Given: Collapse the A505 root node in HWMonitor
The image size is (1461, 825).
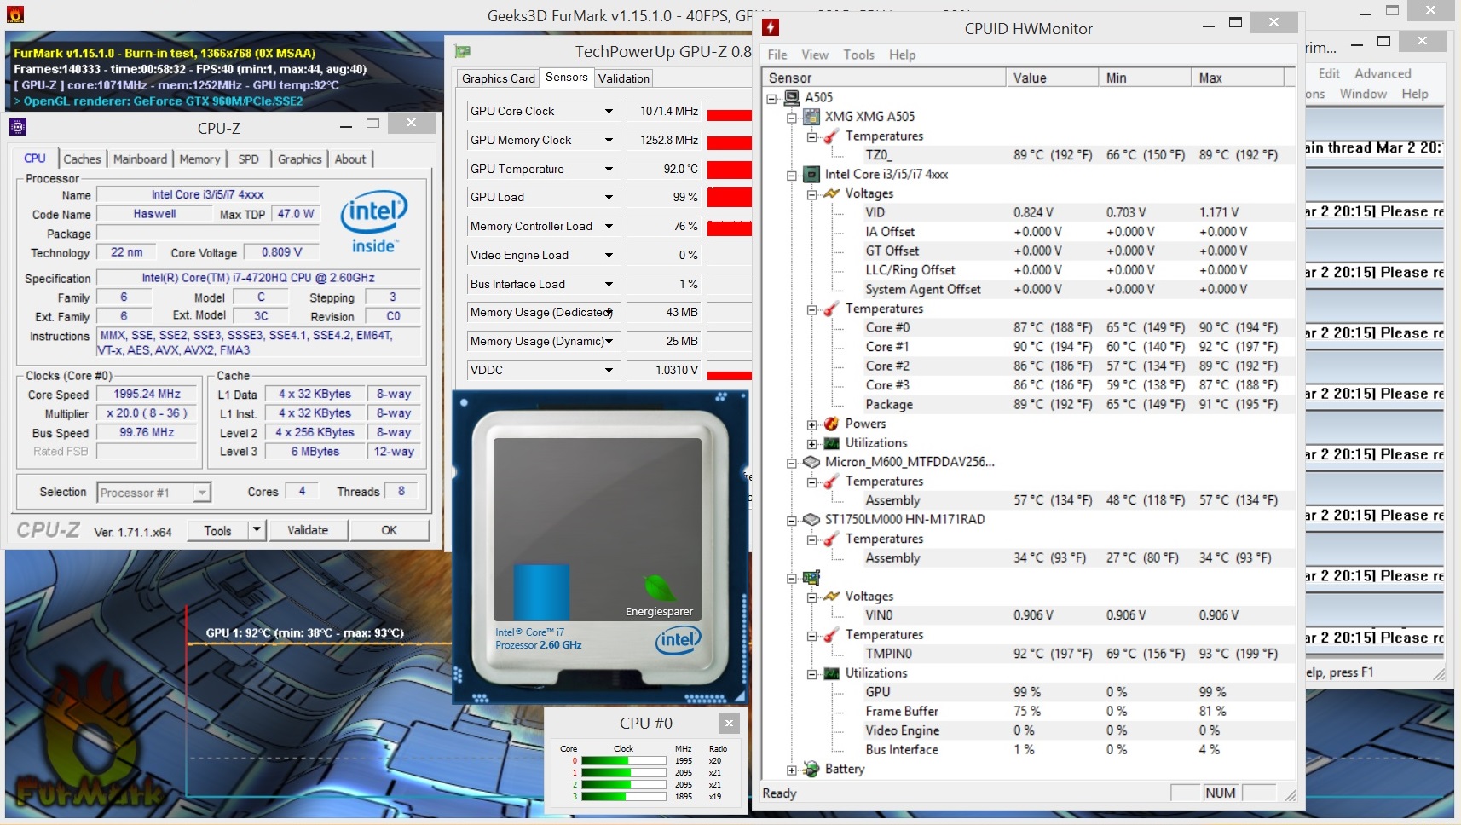Looking at the screenshot, I should 771,98.
